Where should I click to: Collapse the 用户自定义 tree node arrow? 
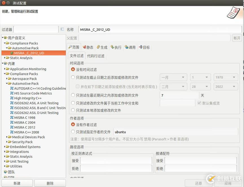tap(3, 38)
